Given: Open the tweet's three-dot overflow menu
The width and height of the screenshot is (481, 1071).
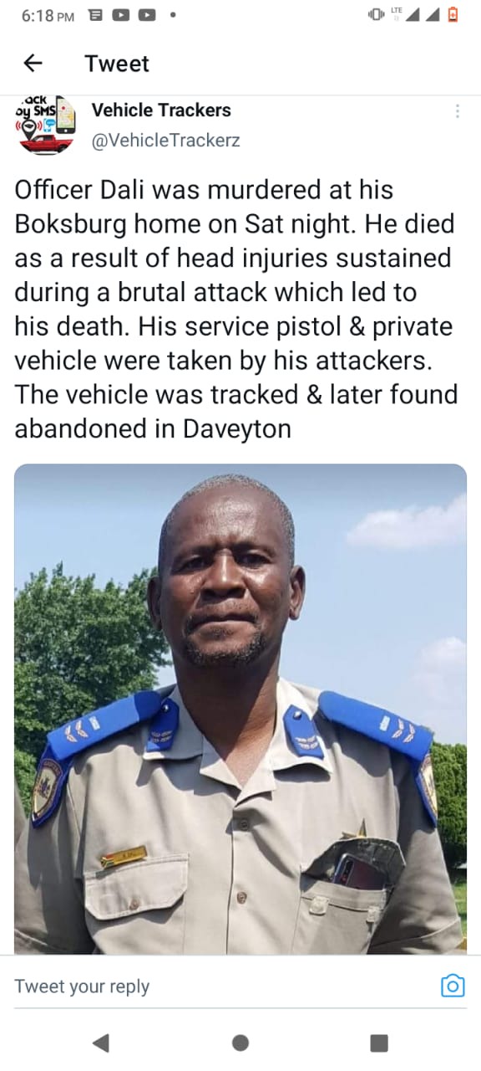Looking at the screenshot, I should tap(457, 111).
